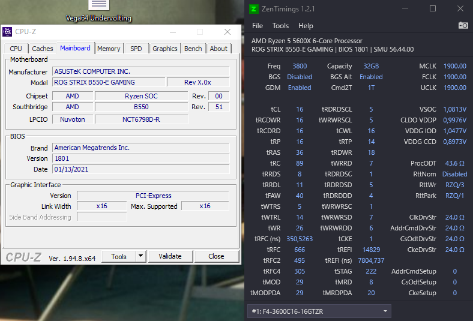Switch to the Memory tab in CPU-Z
Image resolution: width=473 pixels, height=321 pixels.
click(109, 49)
